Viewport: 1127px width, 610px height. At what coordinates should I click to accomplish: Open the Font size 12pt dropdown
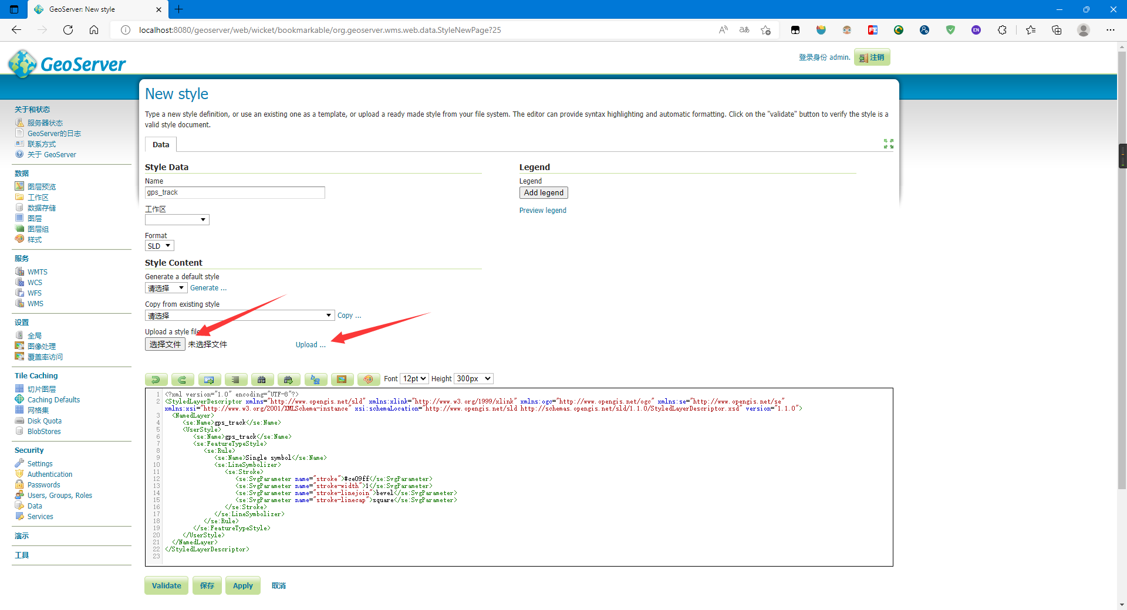click(414, 379)
